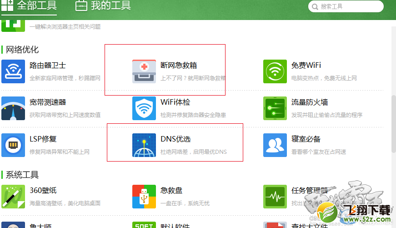Click the 搜索工具 search field
Screen dimensions: 396x228
(348, 6)
